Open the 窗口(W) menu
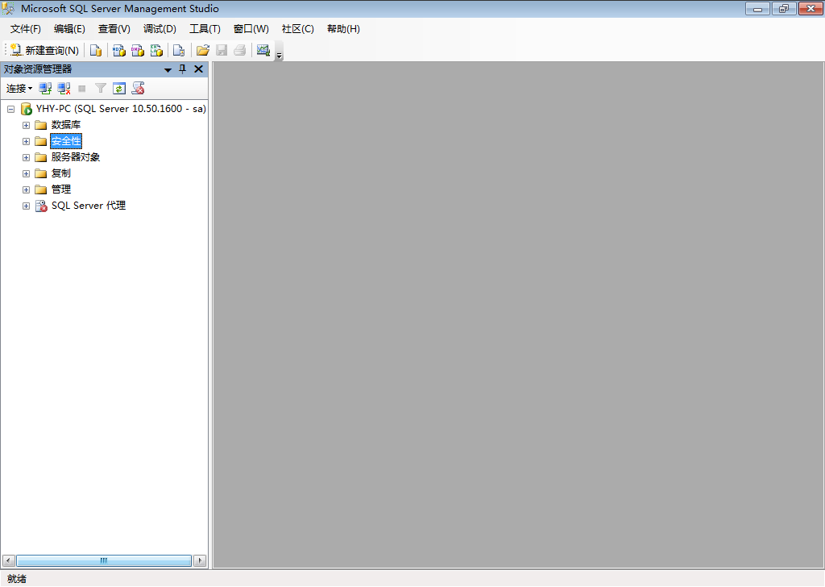This screenshot has width=825, height=587. pyautogui.click(x=251, y=29)
